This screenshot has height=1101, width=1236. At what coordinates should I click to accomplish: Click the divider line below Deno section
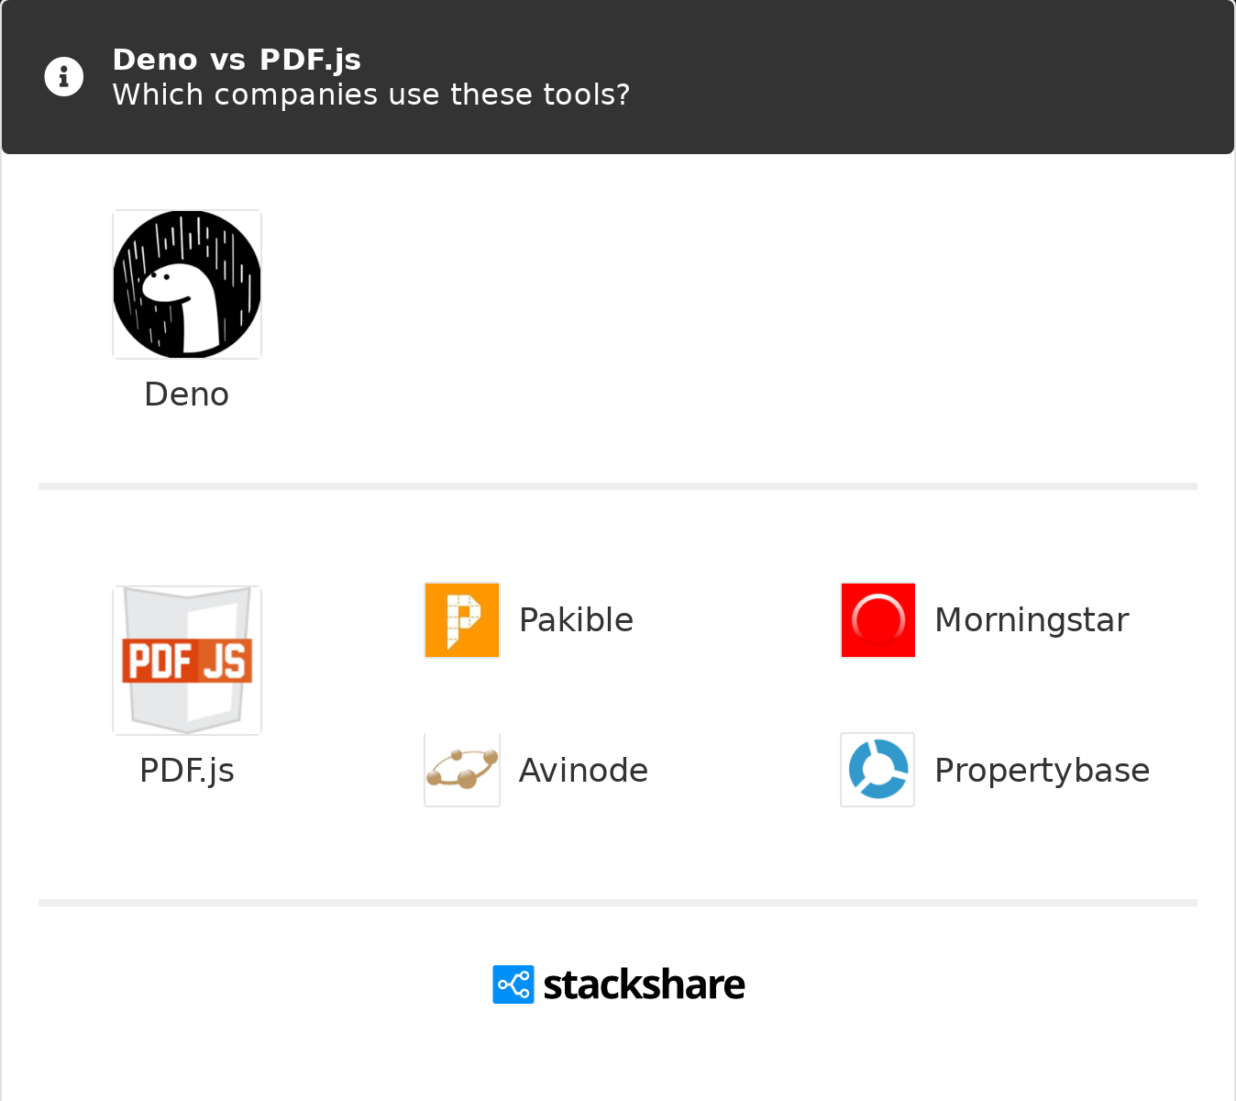[618, 486]
